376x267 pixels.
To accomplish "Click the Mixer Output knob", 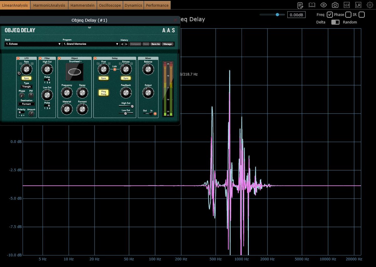I will (x=148, y=92).
